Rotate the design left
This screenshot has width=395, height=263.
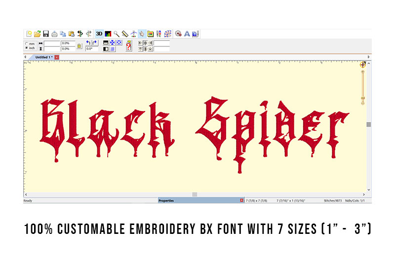click(x=88, y=43)
